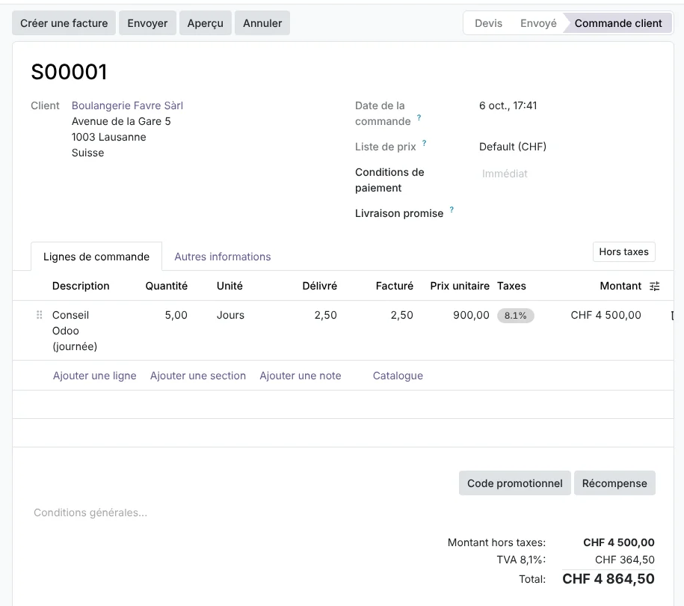Select Commande client status stage
This screenshot has width=684, height=606.
coord(618,23)
